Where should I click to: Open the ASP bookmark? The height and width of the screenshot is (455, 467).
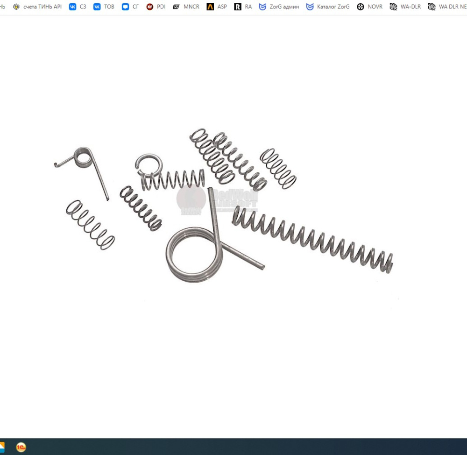click(217, 7)
